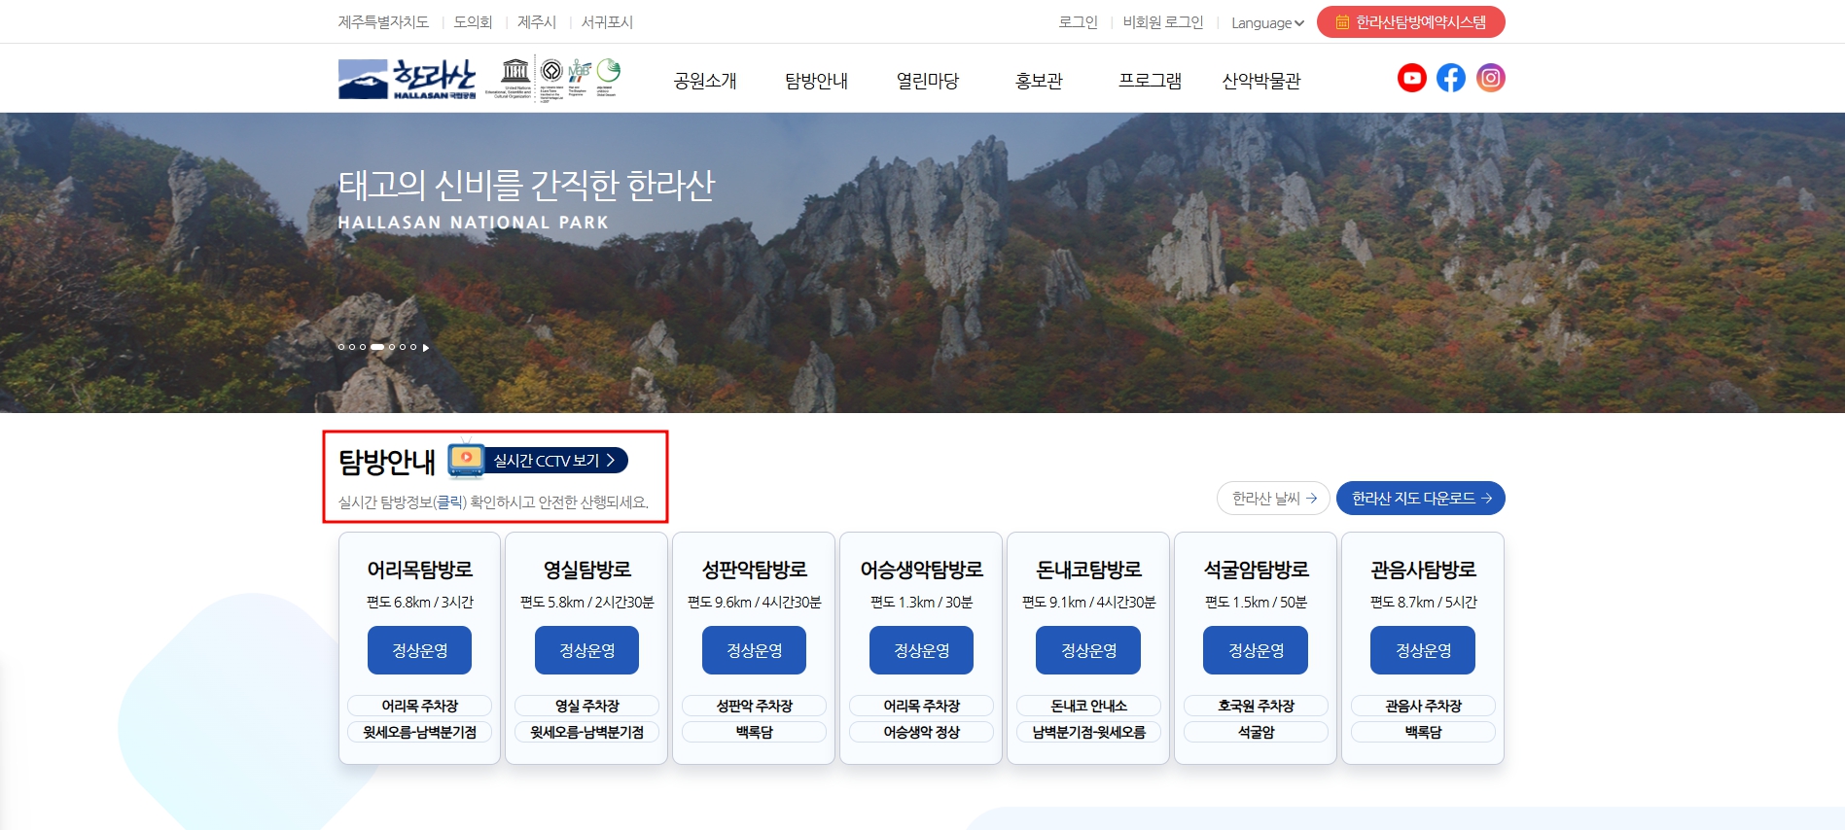Click 정상운영 under 관음사탐방로
1845x830 pixels.
click(1423, 650)
